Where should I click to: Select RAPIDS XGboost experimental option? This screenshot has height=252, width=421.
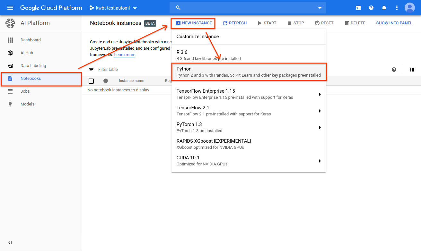coord(249,144)
